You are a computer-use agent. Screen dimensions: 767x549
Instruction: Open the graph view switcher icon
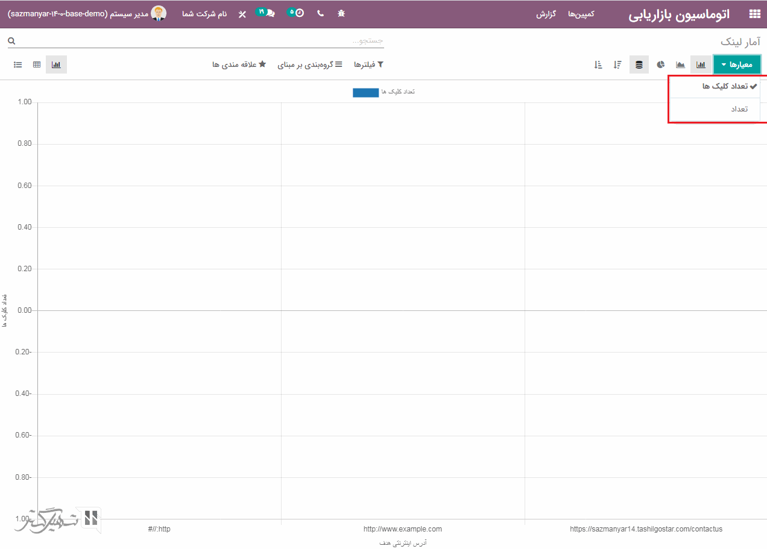click(x=56, y=64)
